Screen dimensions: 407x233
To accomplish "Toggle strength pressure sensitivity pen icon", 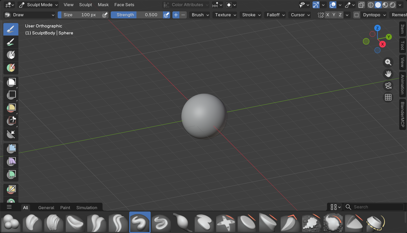I will (166, 15).
